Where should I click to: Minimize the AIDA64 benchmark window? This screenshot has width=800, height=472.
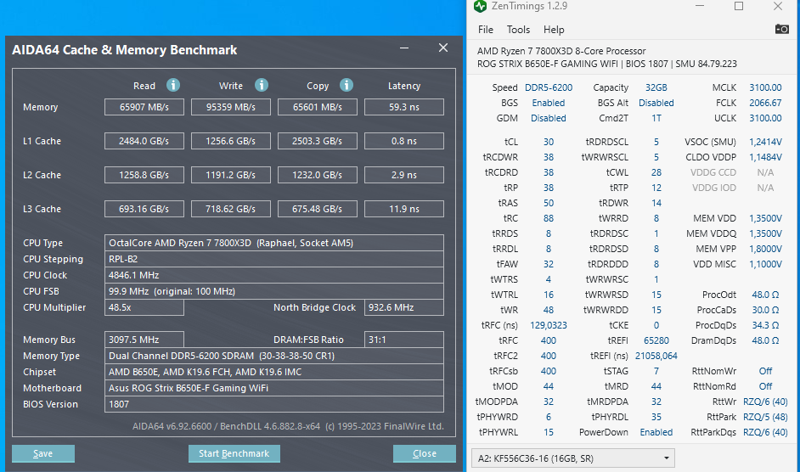[x=404, y=48]
